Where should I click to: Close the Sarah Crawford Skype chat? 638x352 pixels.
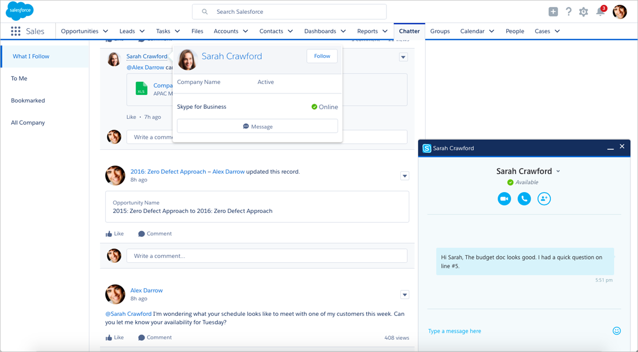click(x=622, y=147)
